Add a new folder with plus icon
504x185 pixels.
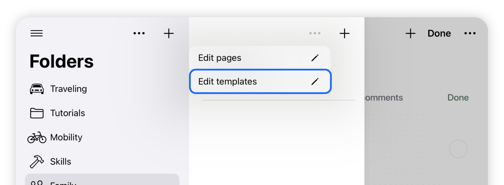(x=169, y=33)
